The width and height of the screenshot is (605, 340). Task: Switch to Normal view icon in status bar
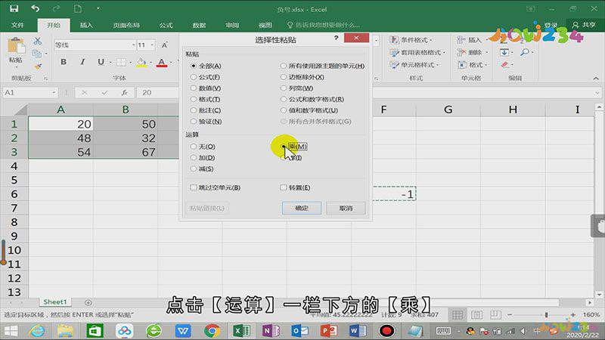click(x=458, y=315)
